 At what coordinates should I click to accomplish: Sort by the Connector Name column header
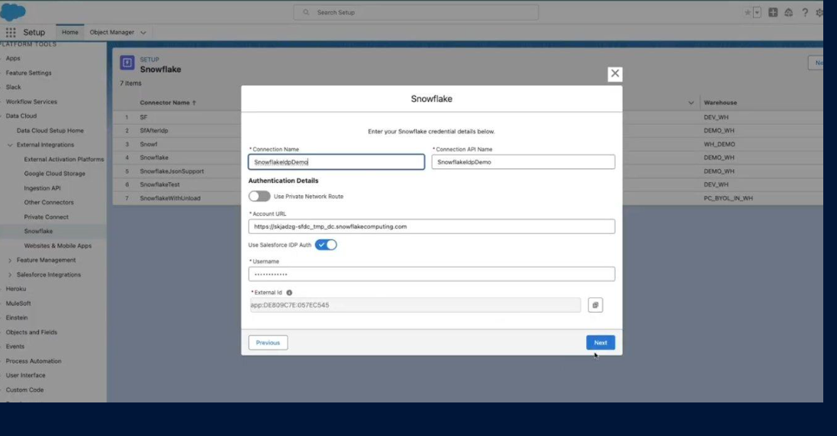click(168, 102)
